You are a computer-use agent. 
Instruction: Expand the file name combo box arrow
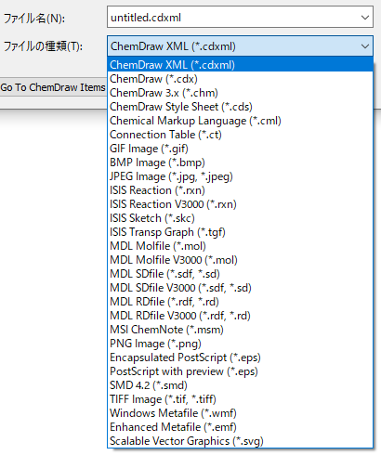click(365, 18)
